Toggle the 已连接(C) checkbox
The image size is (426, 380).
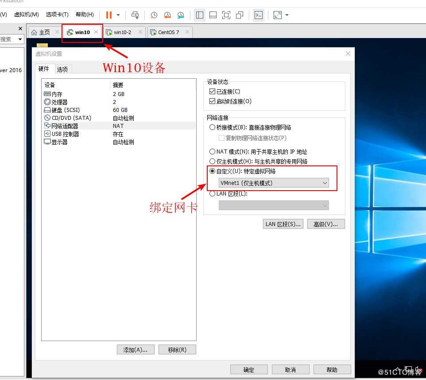click(x=212, y=92)
